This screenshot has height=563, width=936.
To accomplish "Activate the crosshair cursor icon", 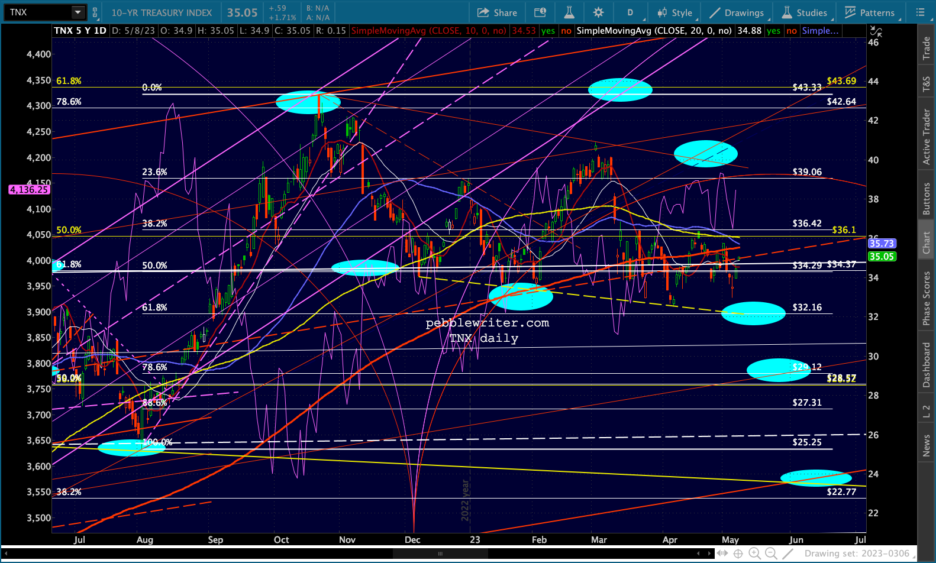I will [738, 554].
